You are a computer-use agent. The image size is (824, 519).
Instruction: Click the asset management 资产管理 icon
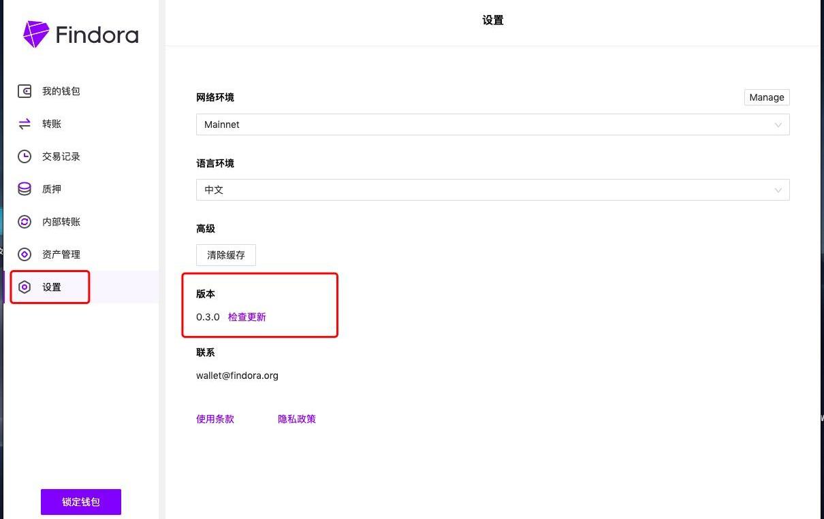tap(25, 254)
